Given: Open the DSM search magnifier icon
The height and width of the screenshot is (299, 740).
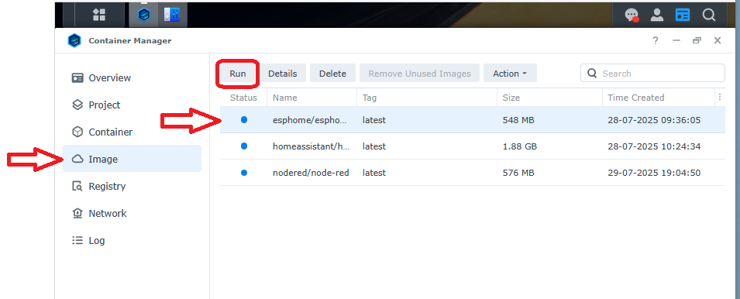Looking at the screenshot, I should click(708, 15).
